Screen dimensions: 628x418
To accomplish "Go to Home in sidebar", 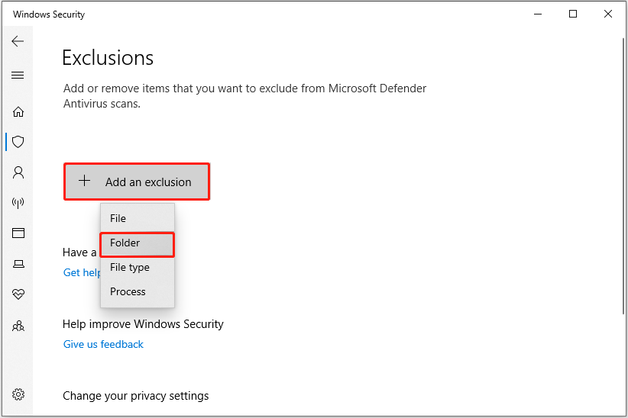I will pos(18,111).
